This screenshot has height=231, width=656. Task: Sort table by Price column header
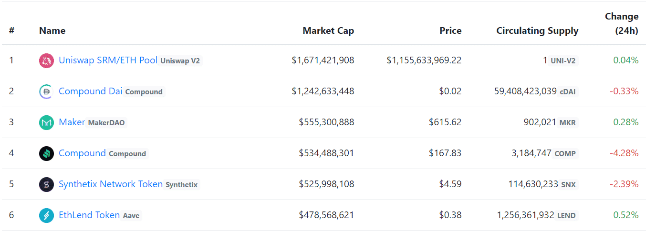[x=450, y=31]
